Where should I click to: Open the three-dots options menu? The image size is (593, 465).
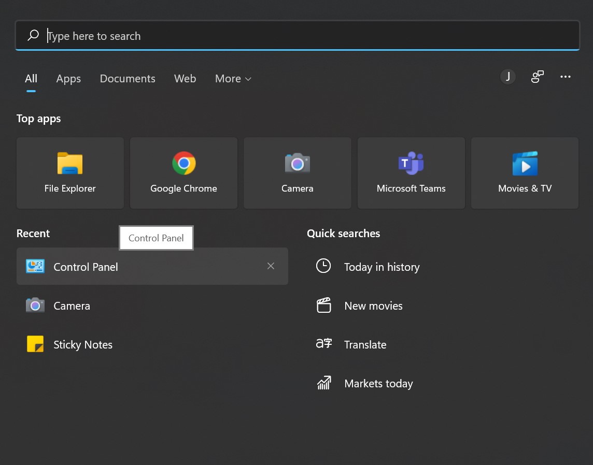(x=566, y=77)
